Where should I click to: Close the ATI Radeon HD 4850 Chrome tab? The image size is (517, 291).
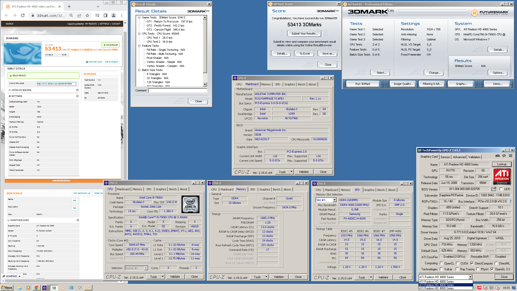(x=60, y=7)
